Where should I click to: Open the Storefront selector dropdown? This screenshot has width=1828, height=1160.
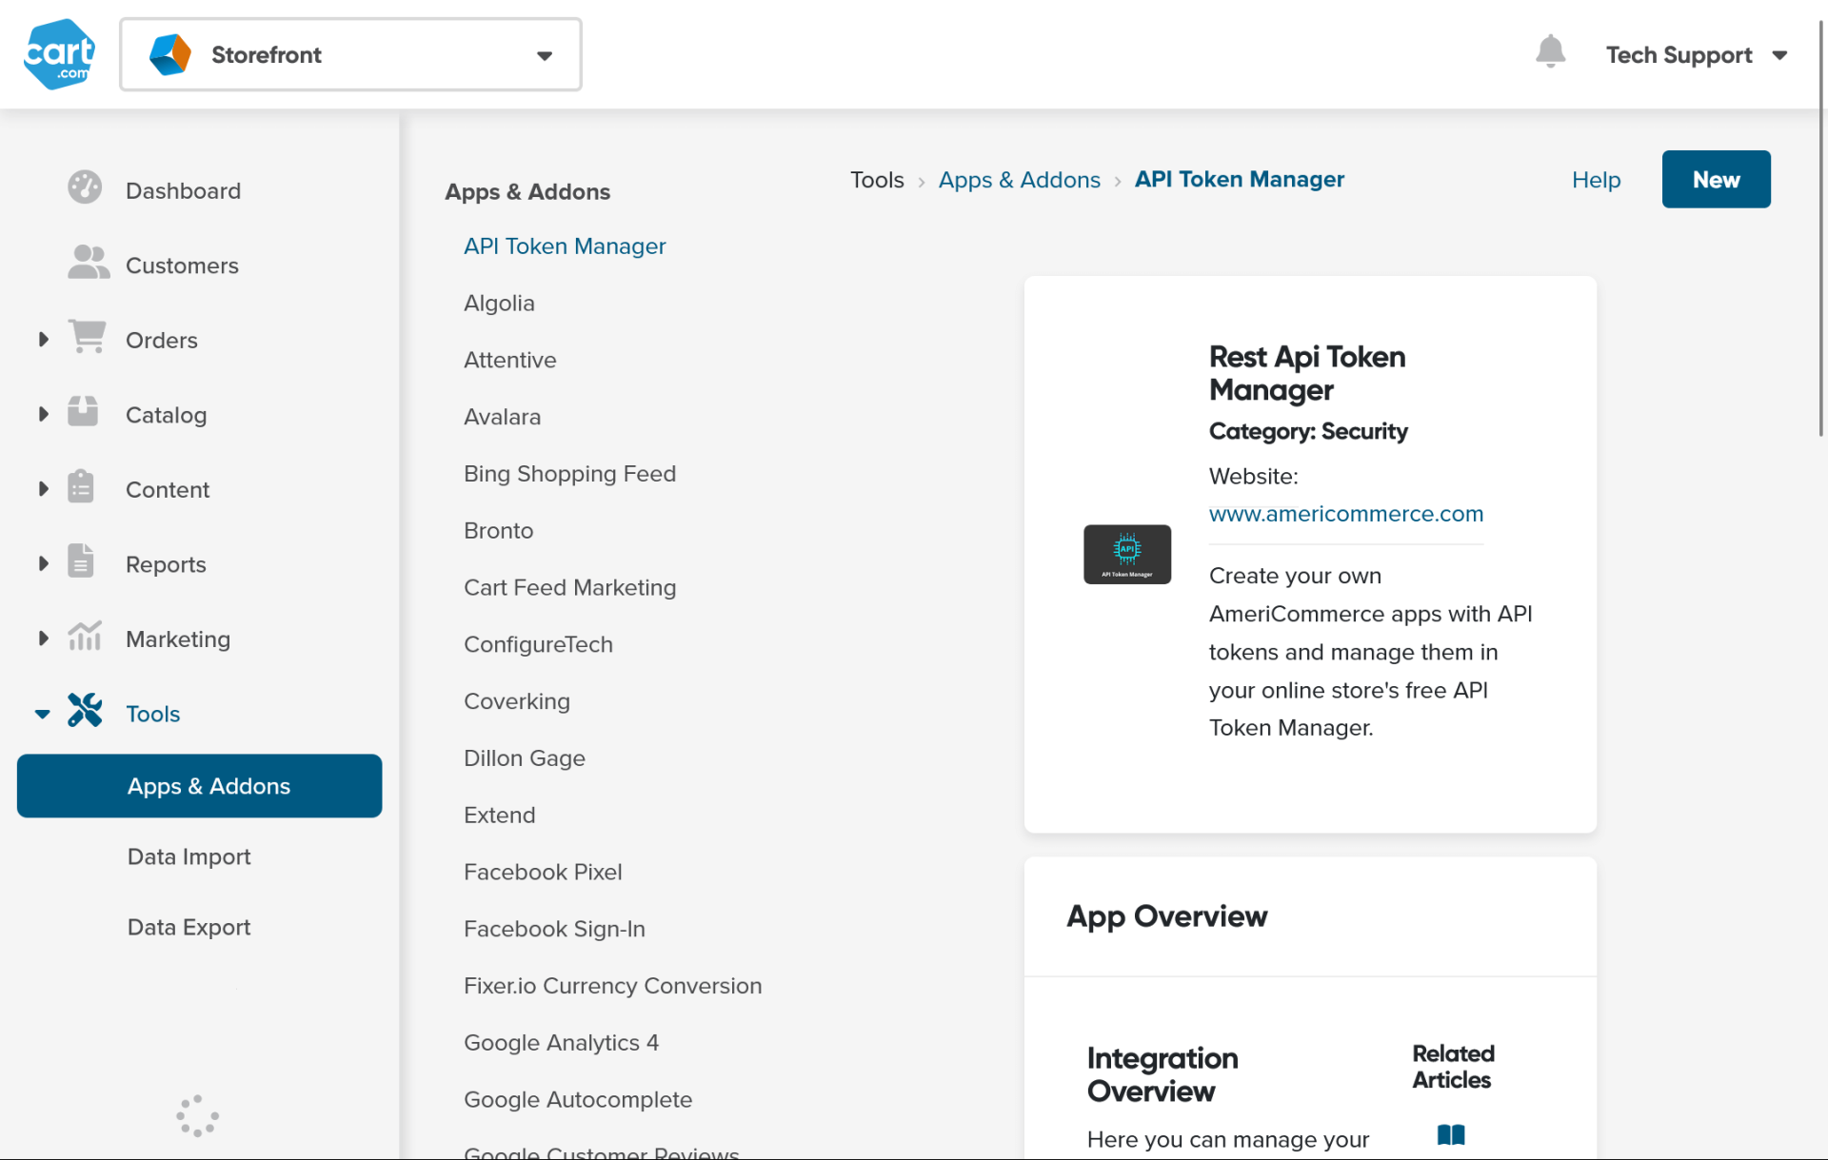click(350, 54)
